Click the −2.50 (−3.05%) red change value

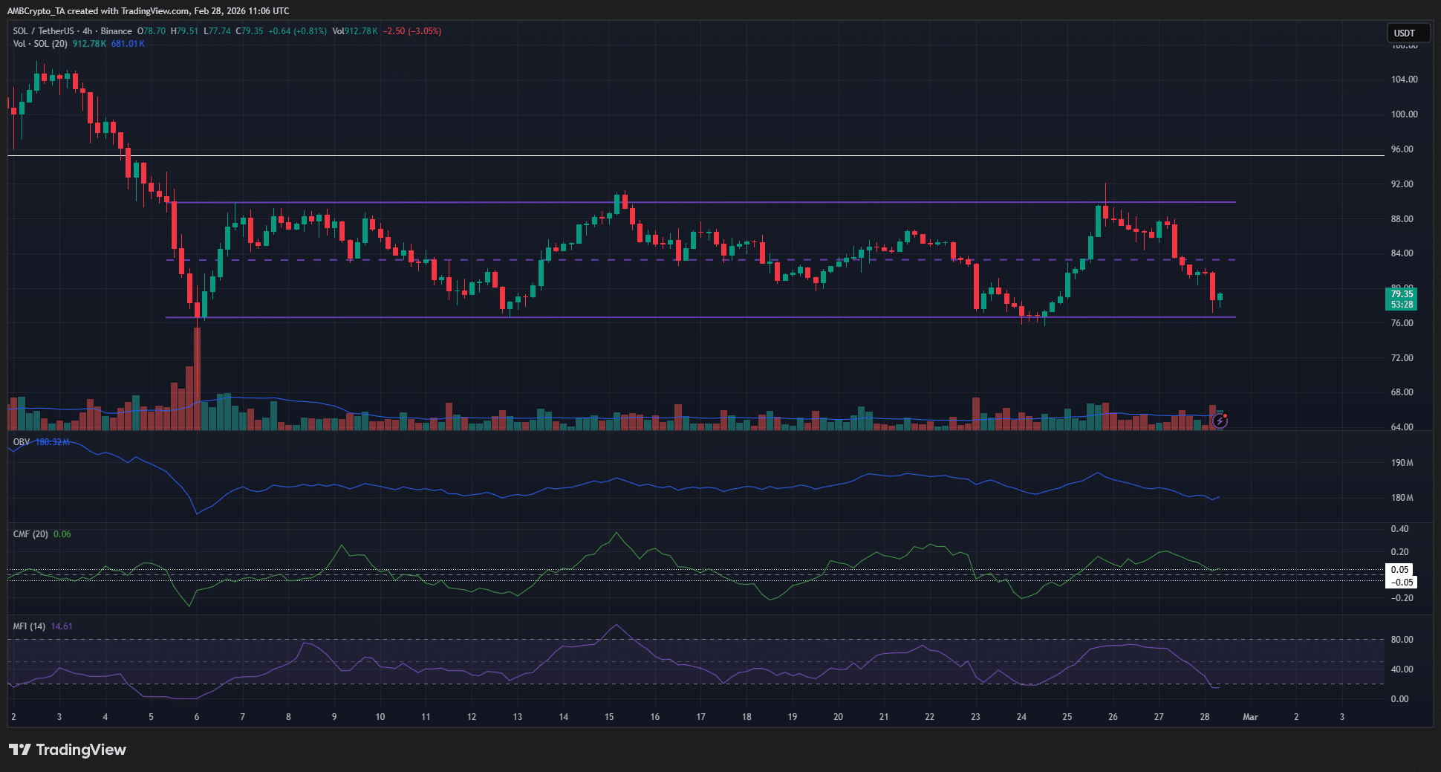tap(412, 31)
